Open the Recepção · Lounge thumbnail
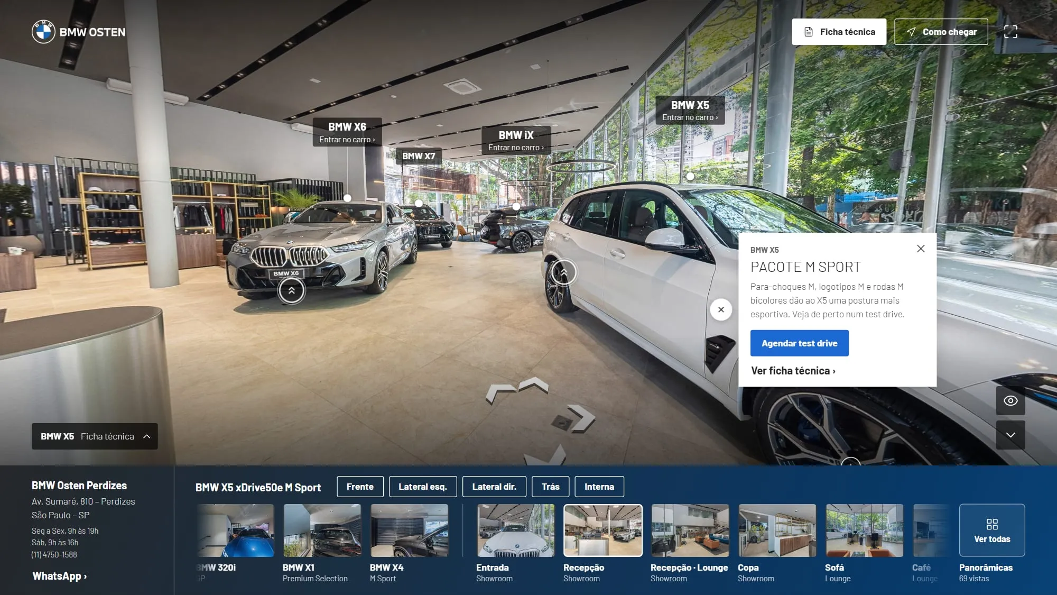The width and height of the screenshot is (1057, 595). 690,530
